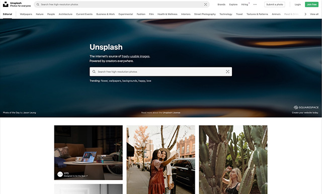Open the cactus woman photo thumbnail
The width and height of the screenshot is (322, 194).
click(233, 160)
